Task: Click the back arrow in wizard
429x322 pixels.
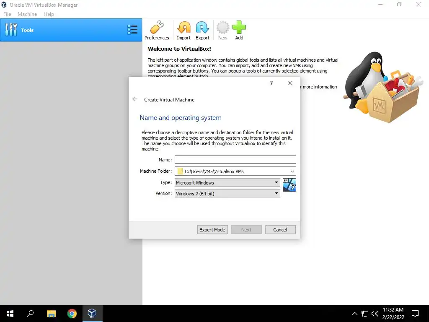Action: [x=135, y=99]
